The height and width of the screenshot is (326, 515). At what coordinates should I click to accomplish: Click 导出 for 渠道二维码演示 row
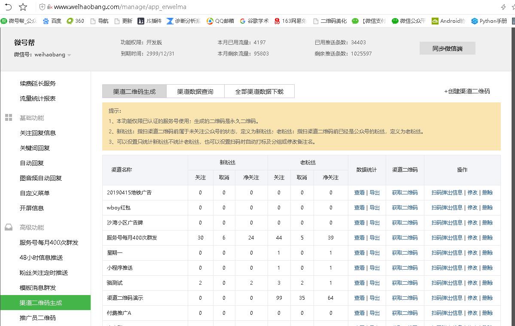375,298
